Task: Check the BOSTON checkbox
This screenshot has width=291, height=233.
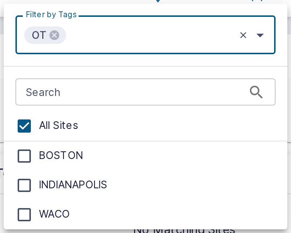Action: [x=24, y=156]
